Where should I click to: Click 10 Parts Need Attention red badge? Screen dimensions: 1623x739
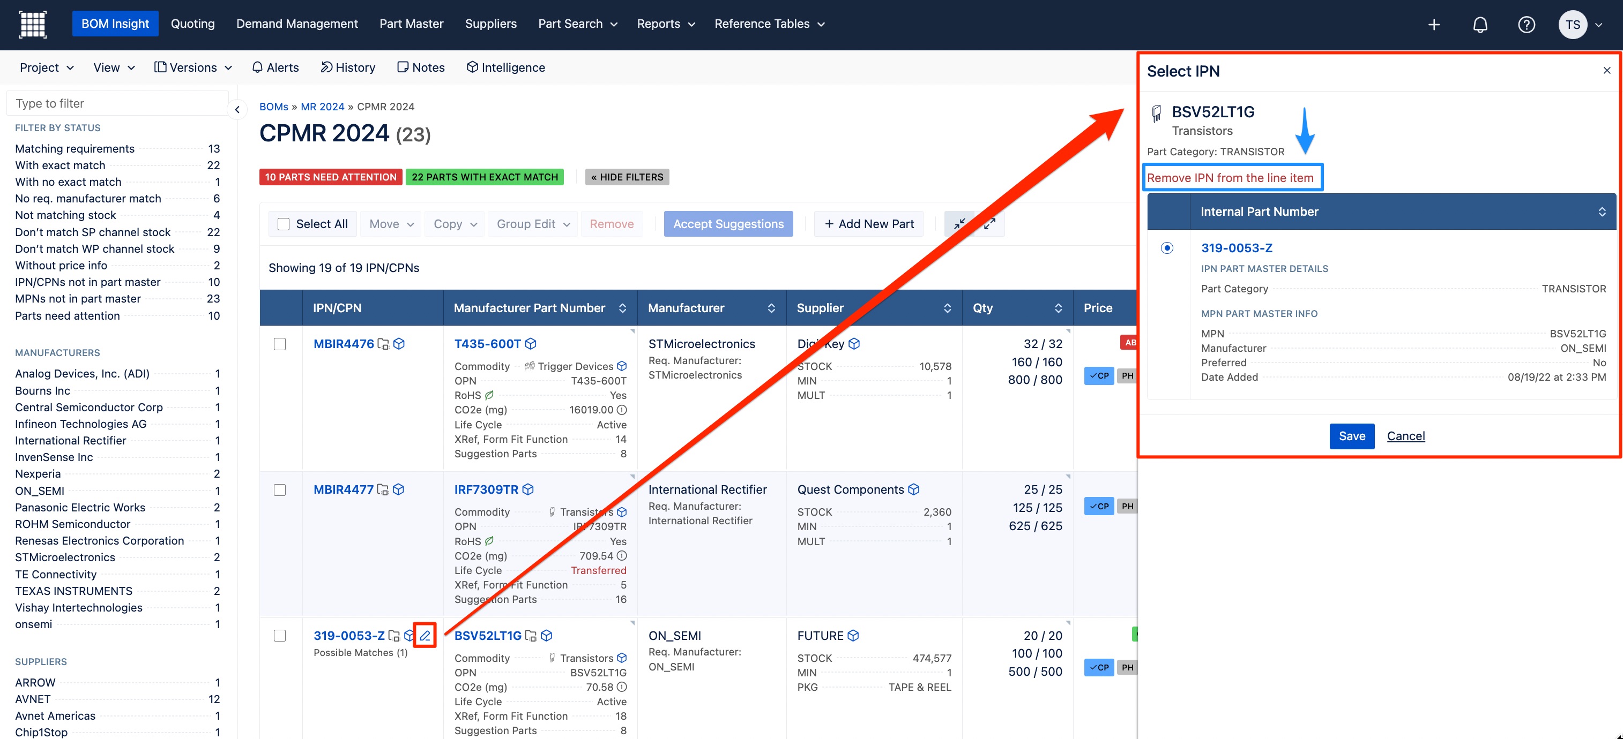pyautogui.click(x=331, y=177)
